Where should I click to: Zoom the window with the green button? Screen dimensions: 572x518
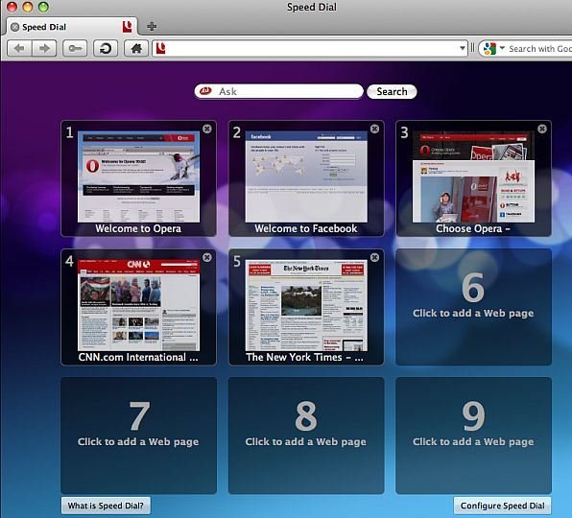(44, 7)
